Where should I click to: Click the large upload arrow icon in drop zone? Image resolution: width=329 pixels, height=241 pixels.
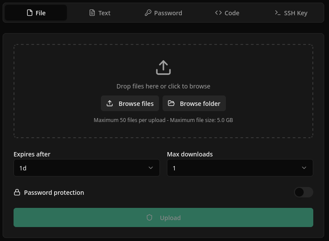pos(163,68)
